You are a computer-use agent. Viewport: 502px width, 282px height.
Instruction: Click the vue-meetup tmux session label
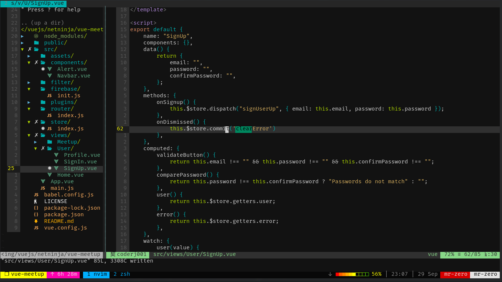pyautogui.click(x=24, y=274)
